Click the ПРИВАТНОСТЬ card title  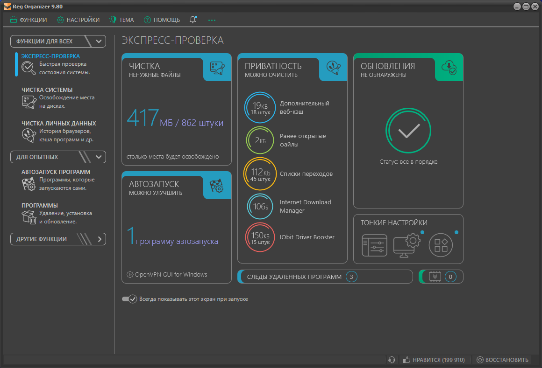(x=273, y=66)
